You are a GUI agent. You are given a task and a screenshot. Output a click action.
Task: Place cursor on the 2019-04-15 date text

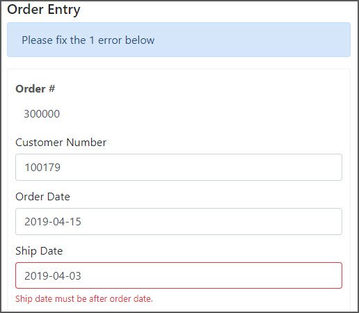point(53,222)
